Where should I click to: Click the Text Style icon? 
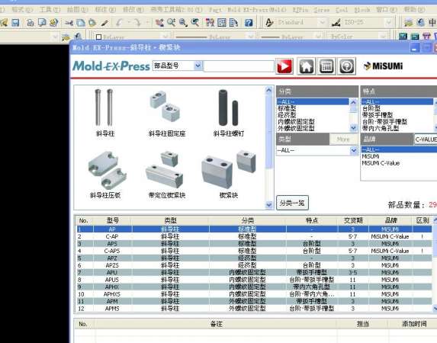pyautogui.click(x=269, y=22)
